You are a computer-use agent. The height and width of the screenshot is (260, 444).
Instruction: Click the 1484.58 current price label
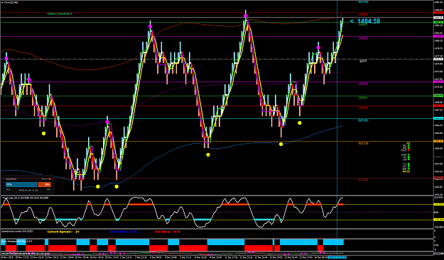pyautogui.click(x=369, y=21)
